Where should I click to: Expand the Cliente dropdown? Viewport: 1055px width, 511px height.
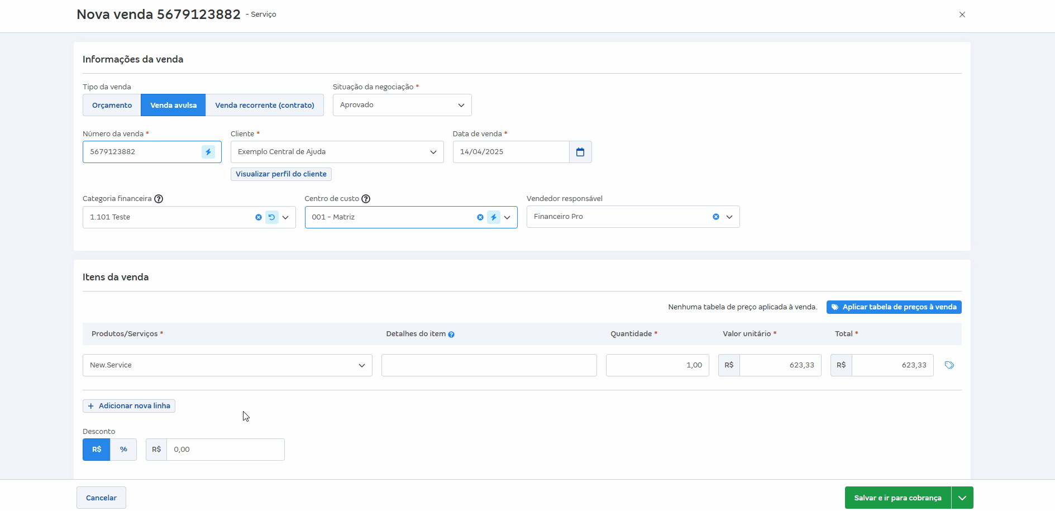(x=433, y=152)
